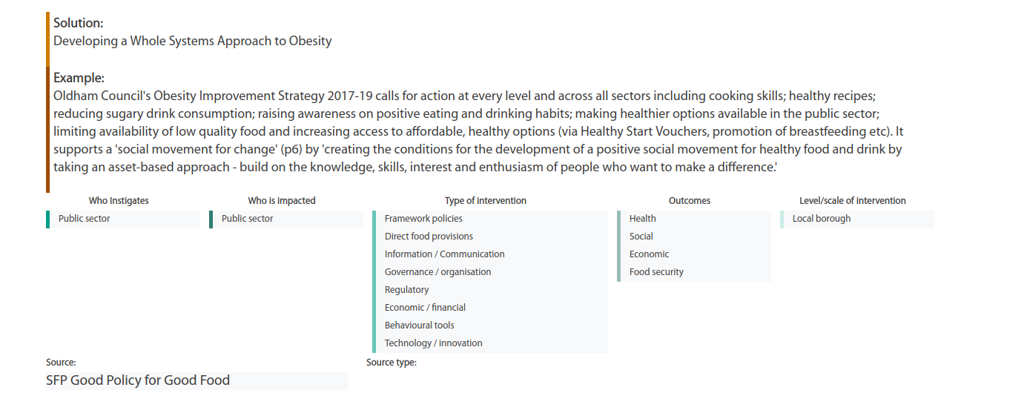Click the Behavioural tools tag

click(490, 326)
